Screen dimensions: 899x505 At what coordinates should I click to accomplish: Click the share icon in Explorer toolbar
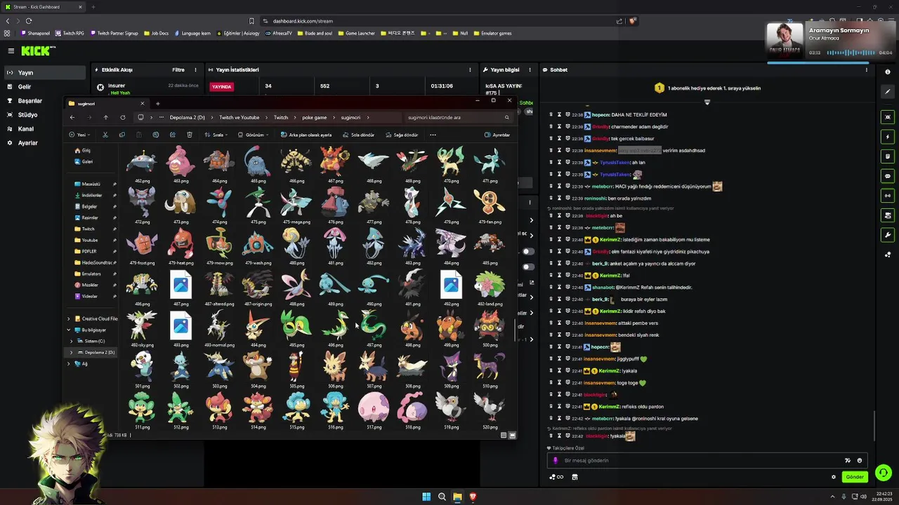point(173,135)
